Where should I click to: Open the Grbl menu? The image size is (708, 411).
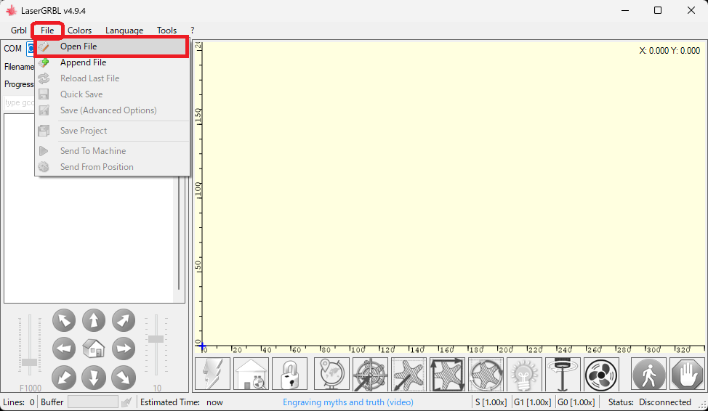(18, 30)
